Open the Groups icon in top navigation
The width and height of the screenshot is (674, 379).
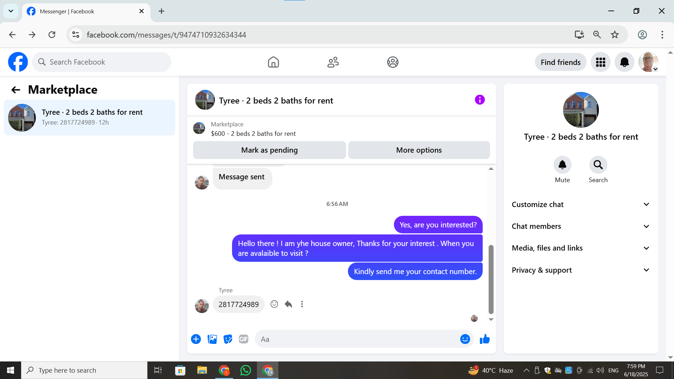393,62
